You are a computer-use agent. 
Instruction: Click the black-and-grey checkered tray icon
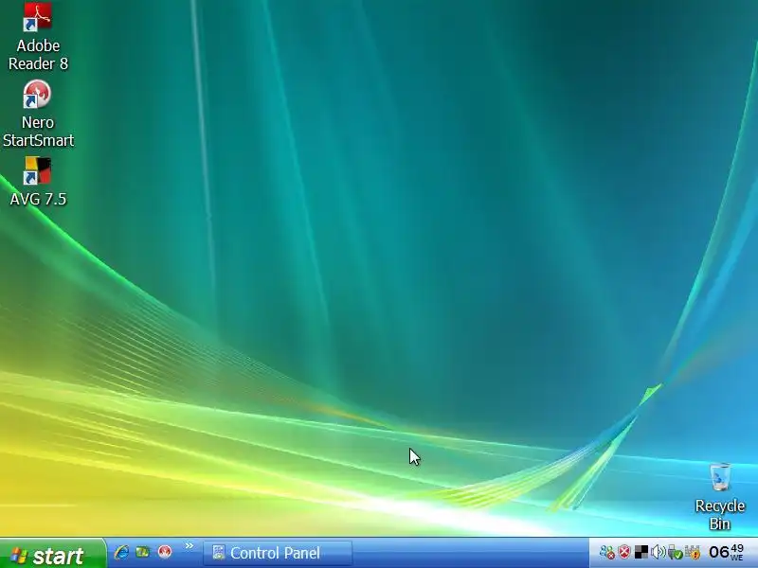641,552
